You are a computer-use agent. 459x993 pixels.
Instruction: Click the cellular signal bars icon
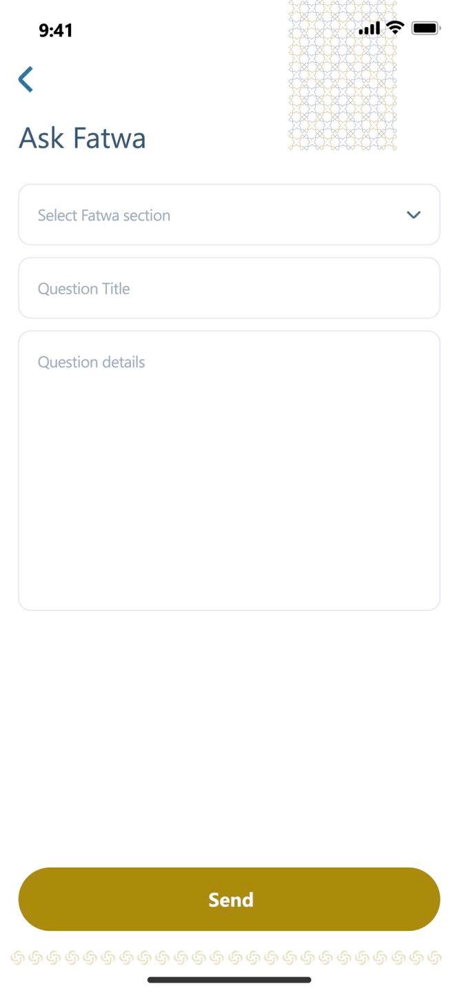tap(369, 28)
